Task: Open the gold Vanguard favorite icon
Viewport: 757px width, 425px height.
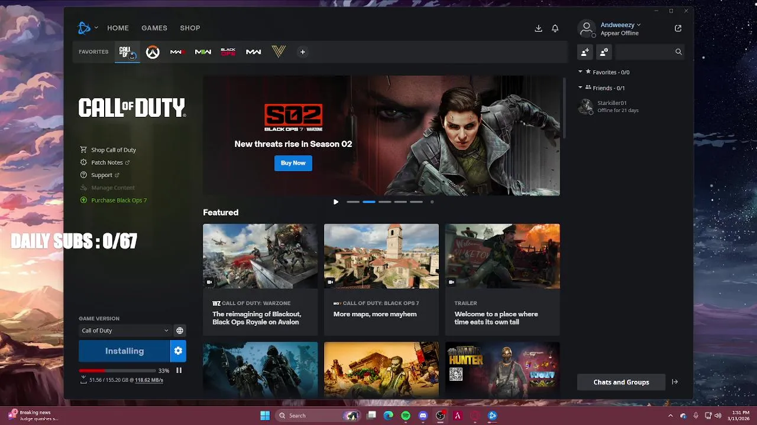Action: tap(279, 52)
